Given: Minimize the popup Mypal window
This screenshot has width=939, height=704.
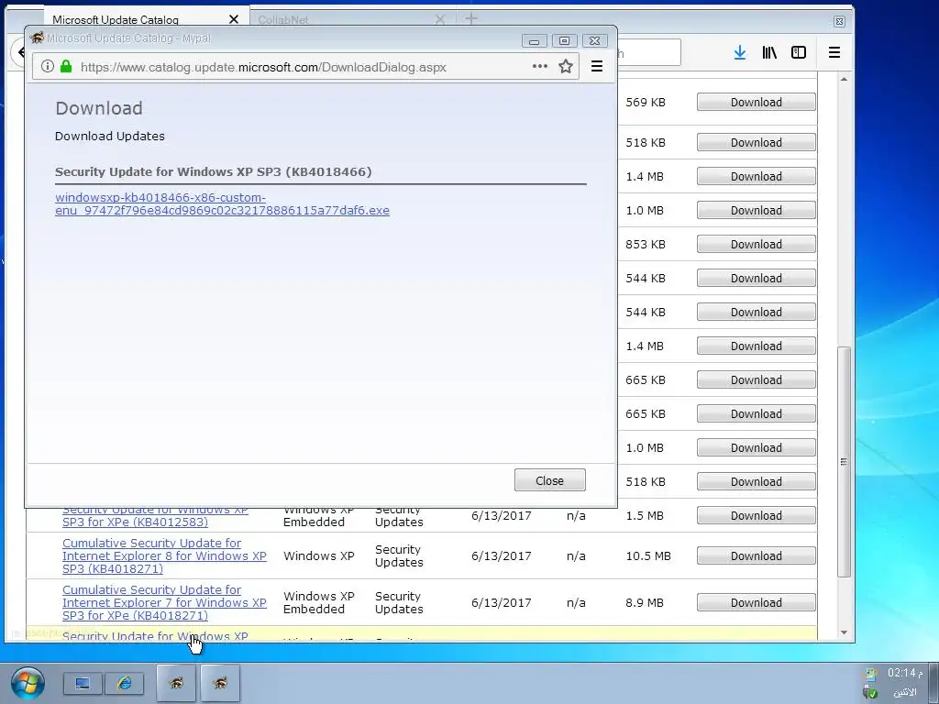Looking at the screenshot, I should point(534,40).
